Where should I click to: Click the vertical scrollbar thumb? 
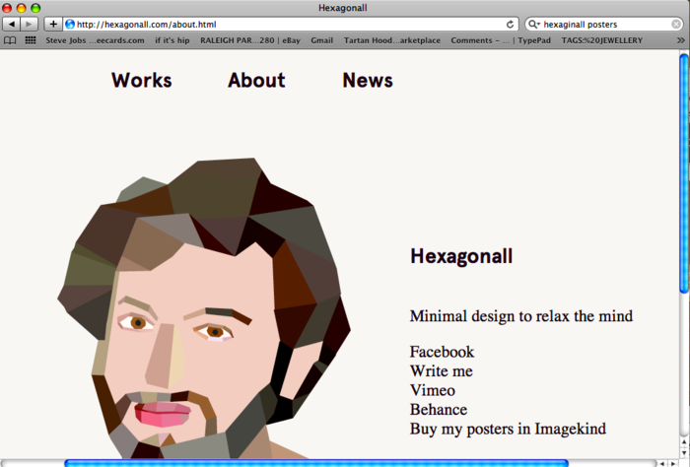(x=683, y=173)
